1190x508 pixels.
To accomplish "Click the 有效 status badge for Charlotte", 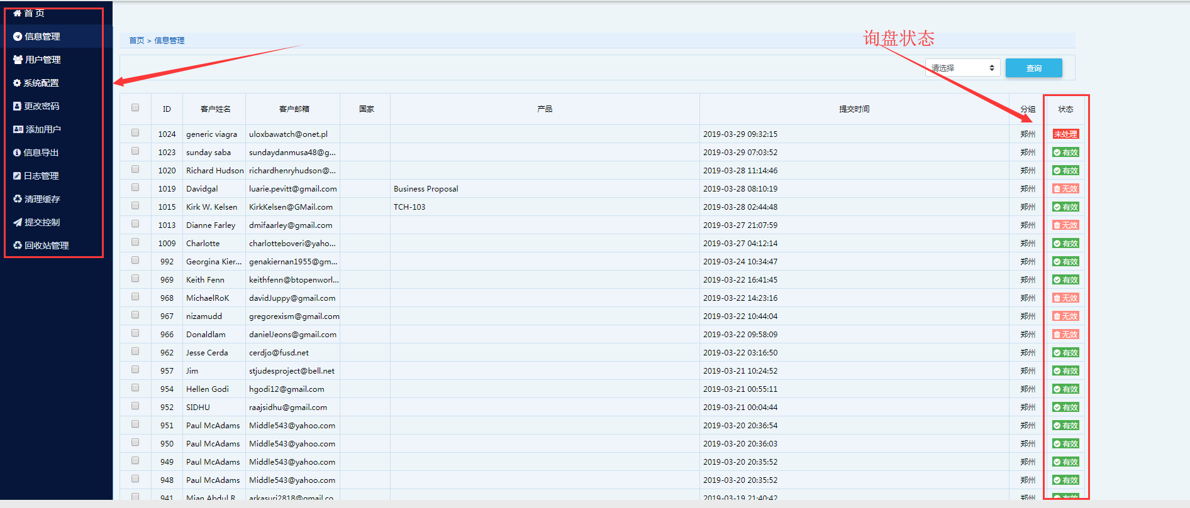I will 1066,243.
